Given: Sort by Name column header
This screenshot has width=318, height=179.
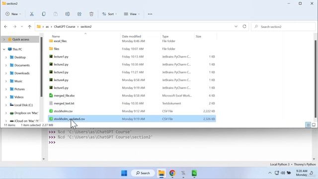Looking at the screenshot, I should [x=56, y=36].
